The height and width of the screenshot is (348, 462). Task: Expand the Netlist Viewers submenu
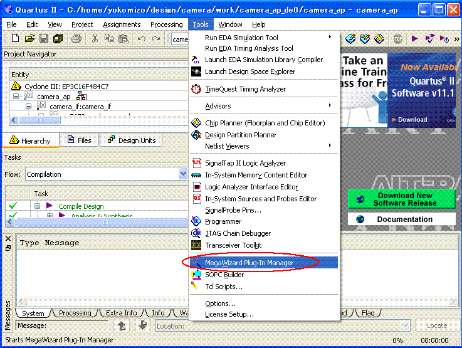pyautogui.click(x=264, y=146)
